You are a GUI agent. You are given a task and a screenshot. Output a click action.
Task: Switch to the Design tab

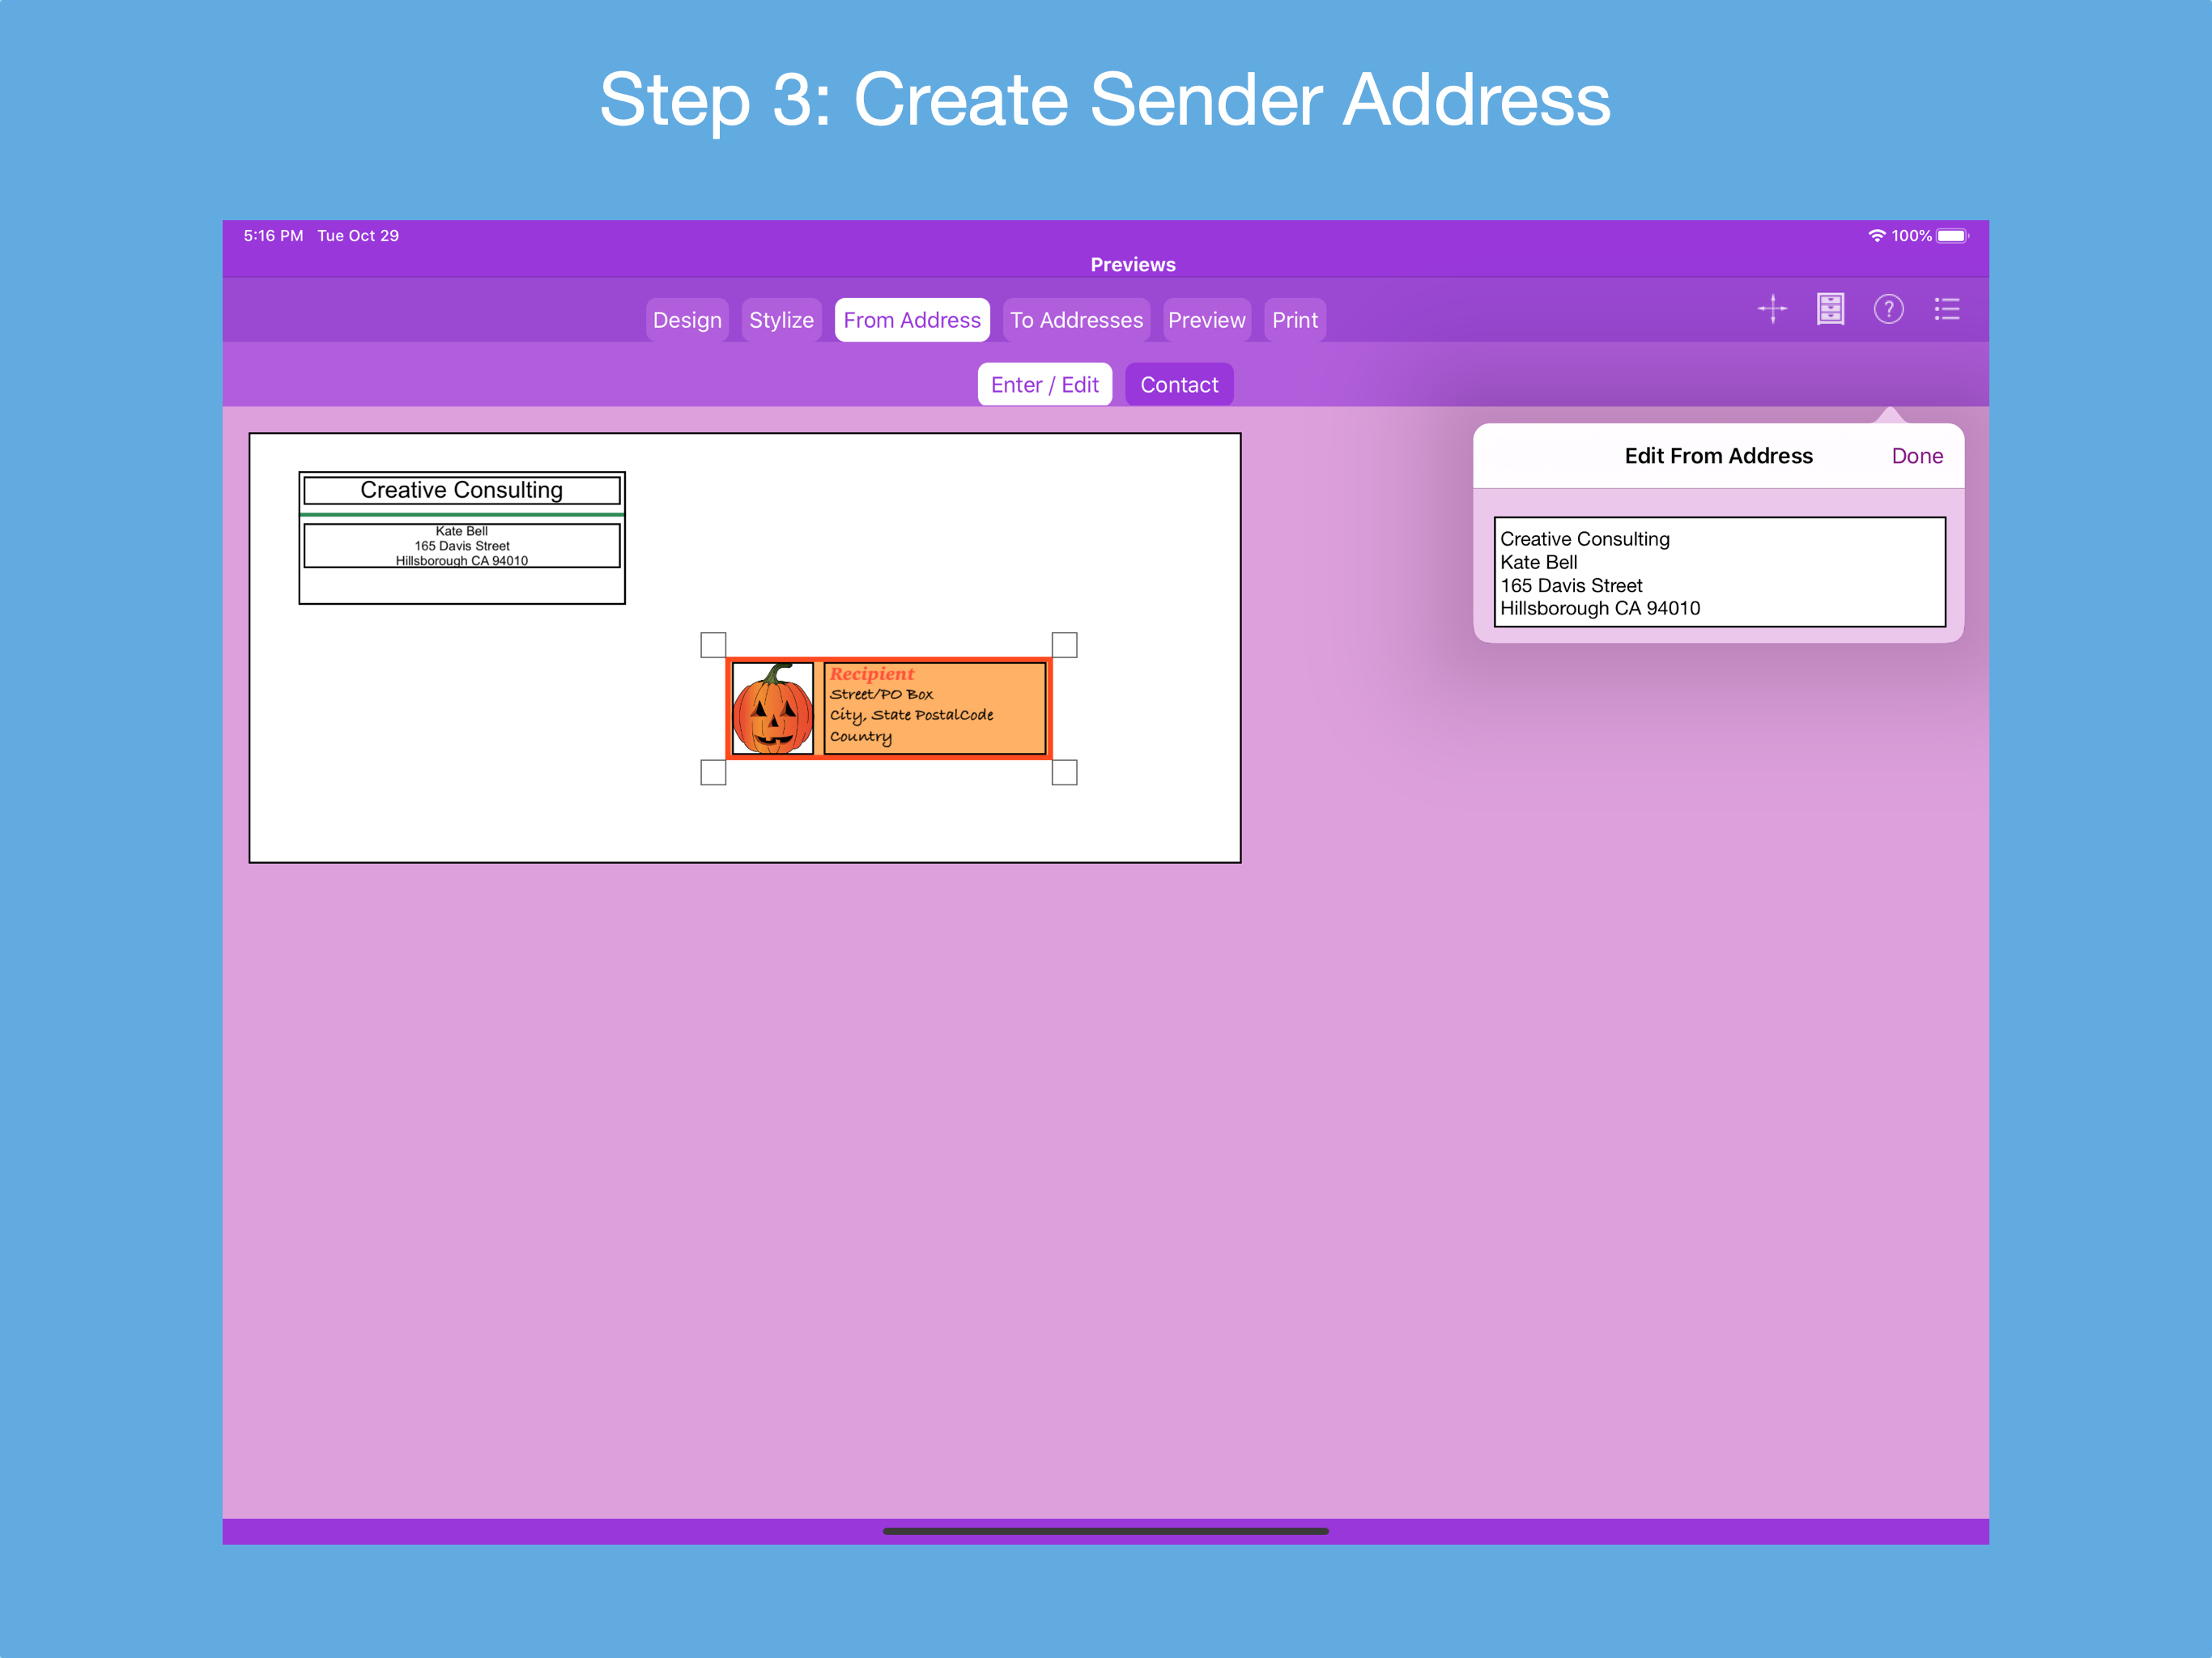(687, 319)
